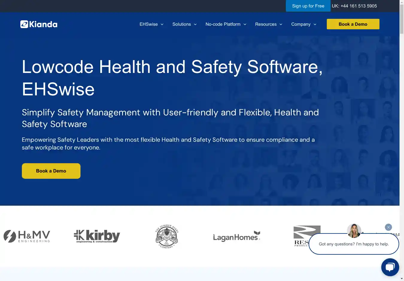Expand the Solutions dropdown chevron
The image size is (404, 281).
[x=195, y=25]
